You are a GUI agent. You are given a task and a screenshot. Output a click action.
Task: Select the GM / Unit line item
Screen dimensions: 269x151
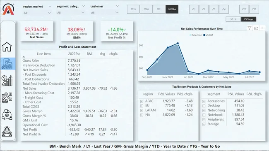point(30,120)
